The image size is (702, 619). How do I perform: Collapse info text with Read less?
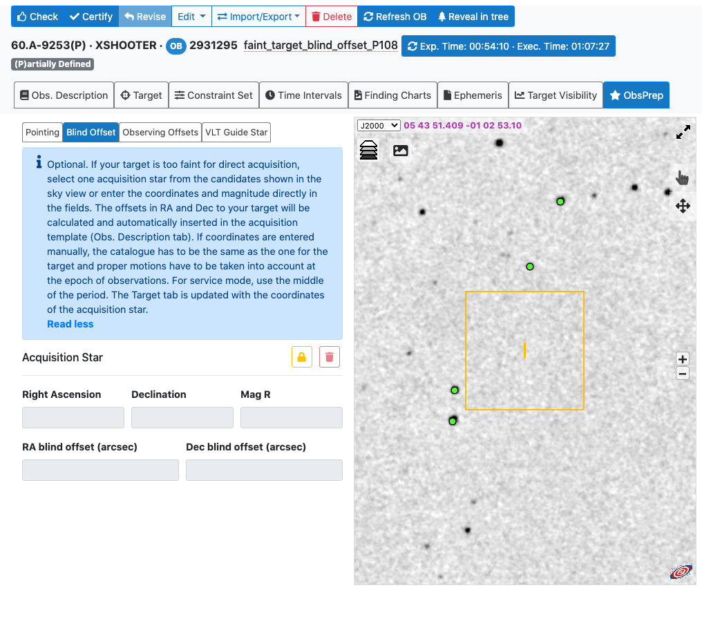pos(70,324)
